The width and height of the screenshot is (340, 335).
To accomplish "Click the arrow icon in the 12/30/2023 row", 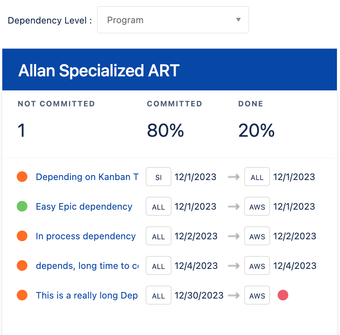I will pos(234,295).
